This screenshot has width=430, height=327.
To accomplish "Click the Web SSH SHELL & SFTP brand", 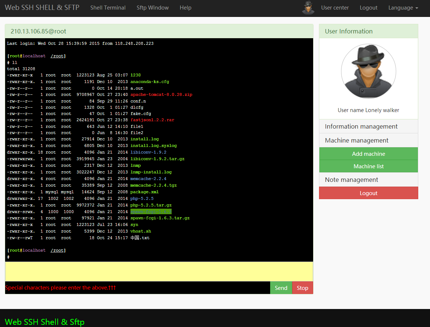I will (x=42, y=7).
